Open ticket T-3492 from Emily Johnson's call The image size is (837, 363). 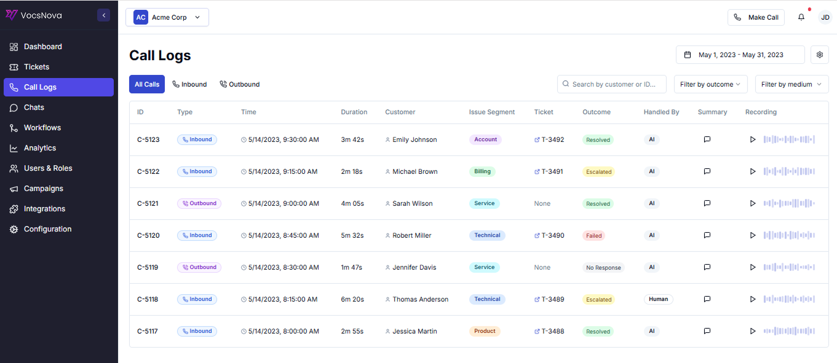click(x=549, y=139)
